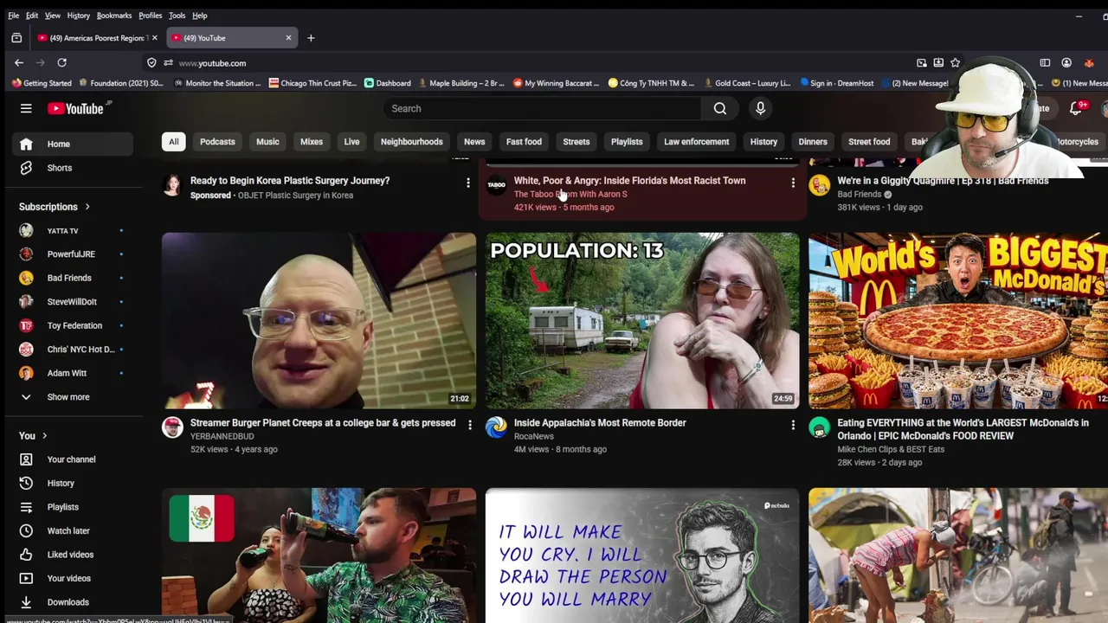Screen dimensions: 1108x623
Task: Open Your videos in sidebar
Action: (x=73, y=578)
